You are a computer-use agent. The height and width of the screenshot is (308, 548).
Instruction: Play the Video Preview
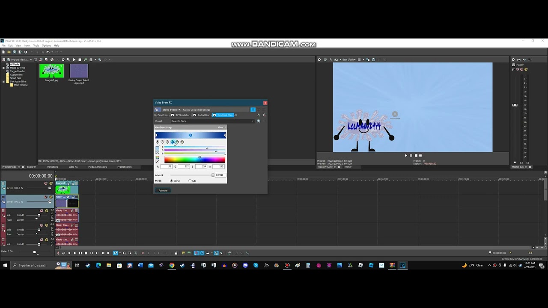pos(405,155)
